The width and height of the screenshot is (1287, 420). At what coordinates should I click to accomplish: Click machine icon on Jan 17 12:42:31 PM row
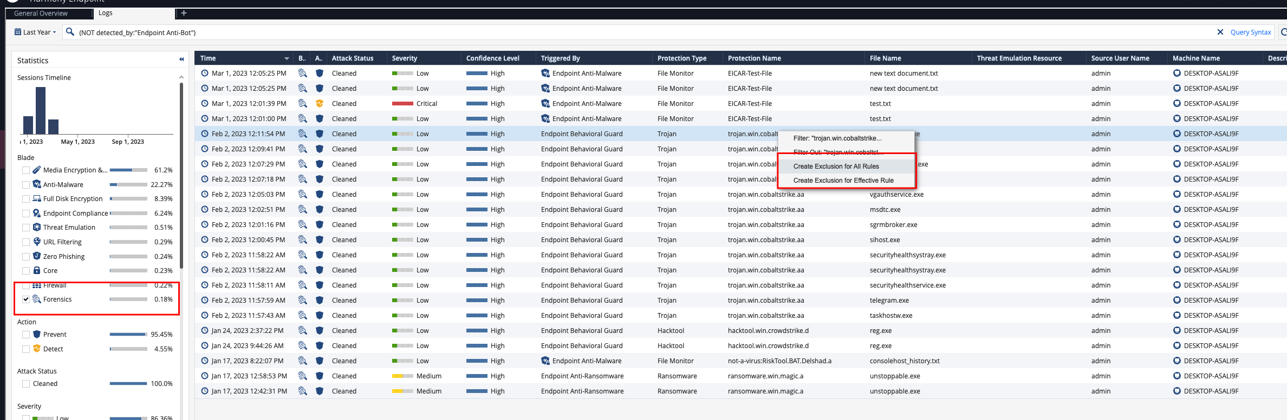[x=1177, y=391]
